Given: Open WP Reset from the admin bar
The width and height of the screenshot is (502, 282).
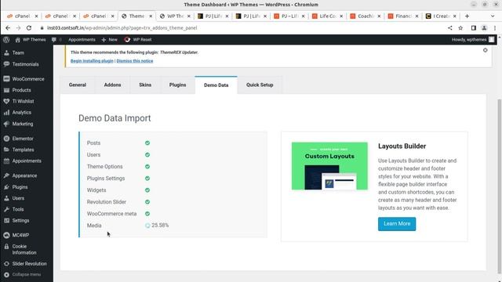Looking at the screenshot, I should 138,40.
